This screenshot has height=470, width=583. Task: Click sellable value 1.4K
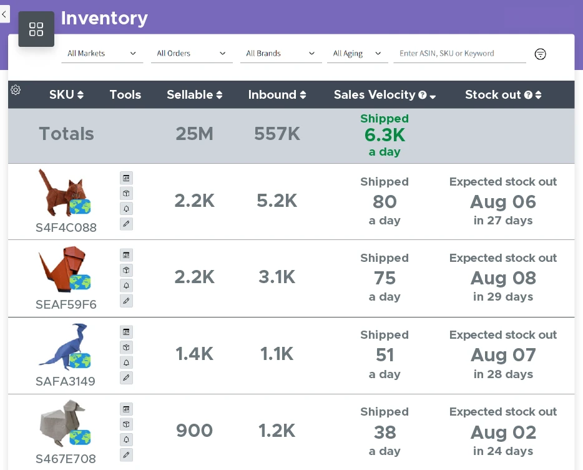195,354
